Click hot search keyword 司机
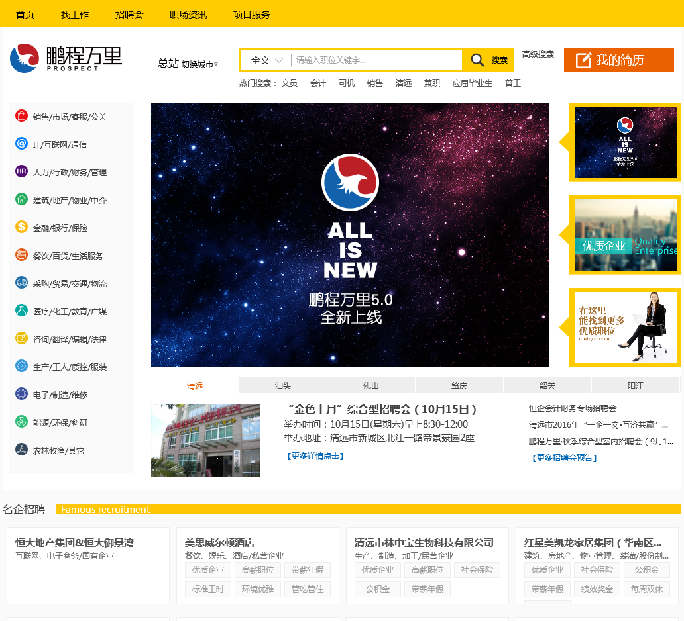The image size is (684, 621). 347,83
